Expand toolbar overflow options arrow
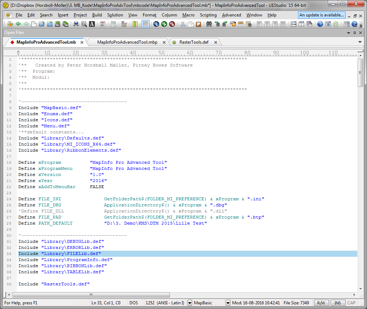 (x=361, y=25)
